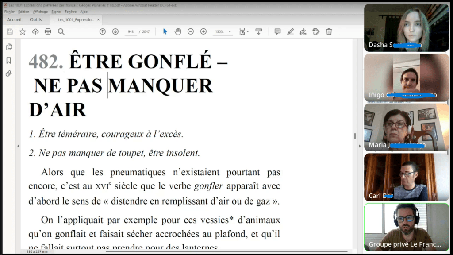Open the Fill and Sign pen tool
Viewport: 453px width, 255px height.
coord(303,31)
